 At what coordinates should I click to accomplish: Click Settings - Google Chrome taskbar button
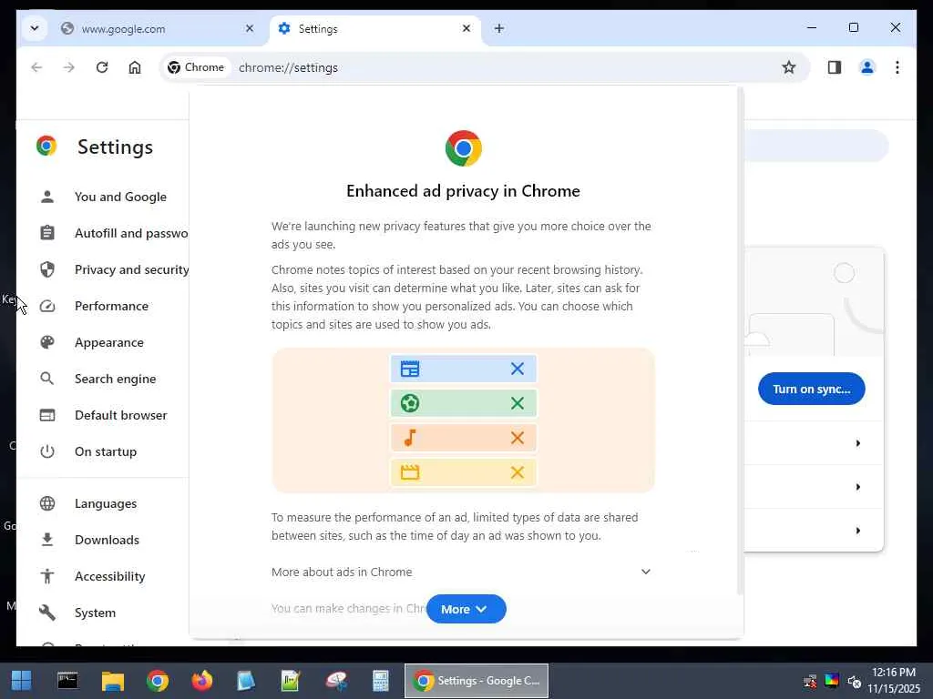(477, 681)
